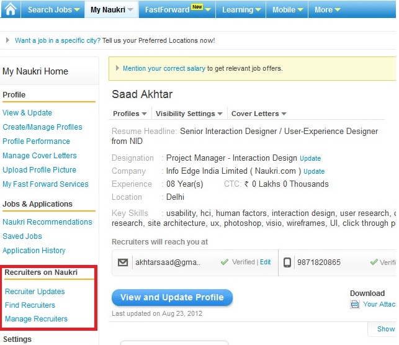Click the download attachment document icon
399x345 pixels.
pos(355,304)
